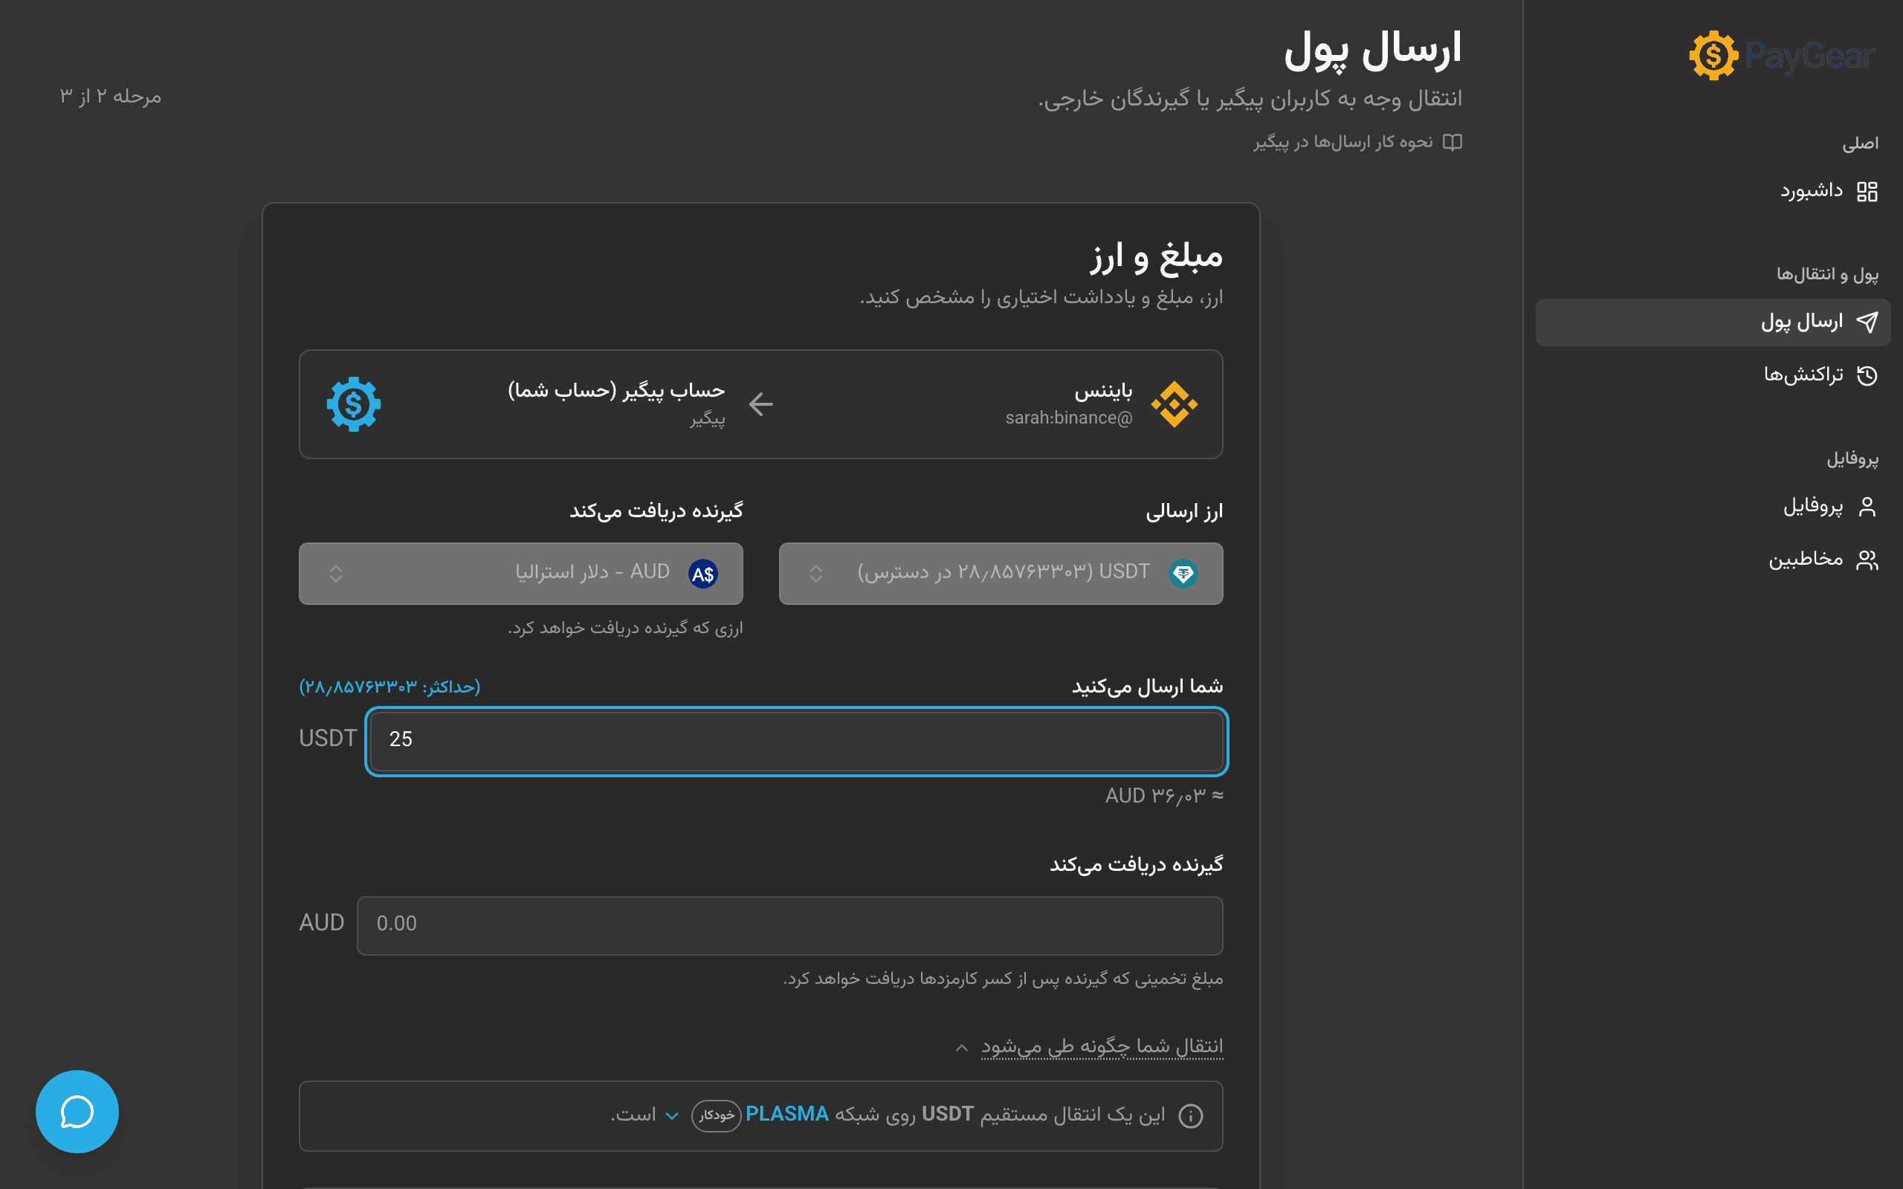Open تراکنش‌ها in the sidebar
The height and width of the screenshot is (1189, 1903).
click(1713, 376)
